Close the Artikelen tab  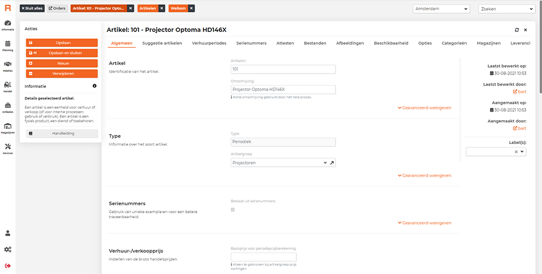click(162, 8)
